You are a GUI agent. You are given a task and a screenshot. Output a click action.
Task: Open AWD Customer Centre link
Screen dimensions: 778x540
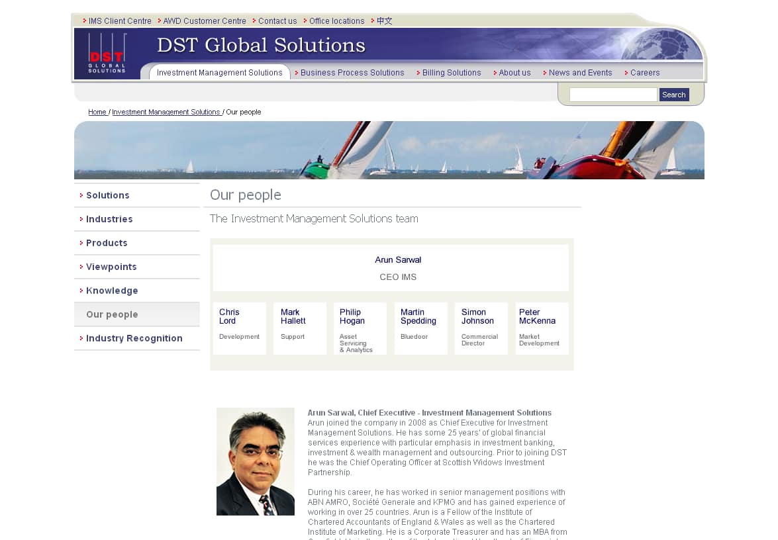pyautogui.click(x=204, y=21)
